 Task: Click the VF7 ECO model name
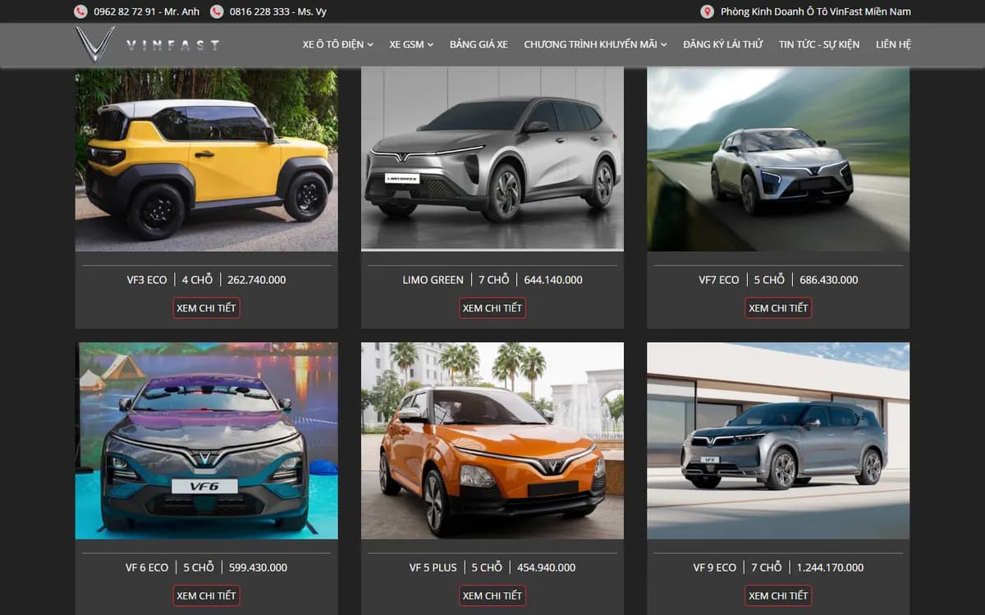click(719, 280)
